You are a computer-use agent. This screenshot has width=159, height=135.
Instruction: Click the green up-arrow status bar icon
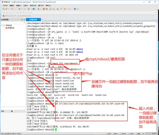pos(143,133)
